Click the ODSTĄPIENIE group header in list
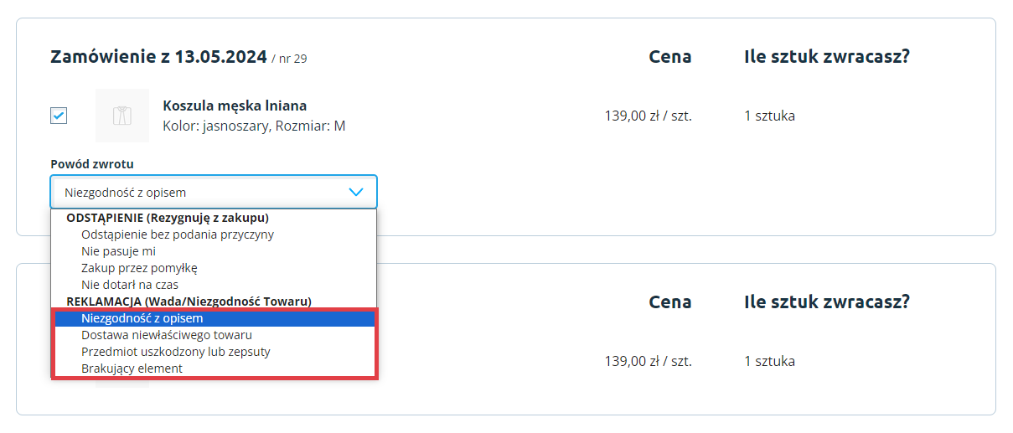 168,218
